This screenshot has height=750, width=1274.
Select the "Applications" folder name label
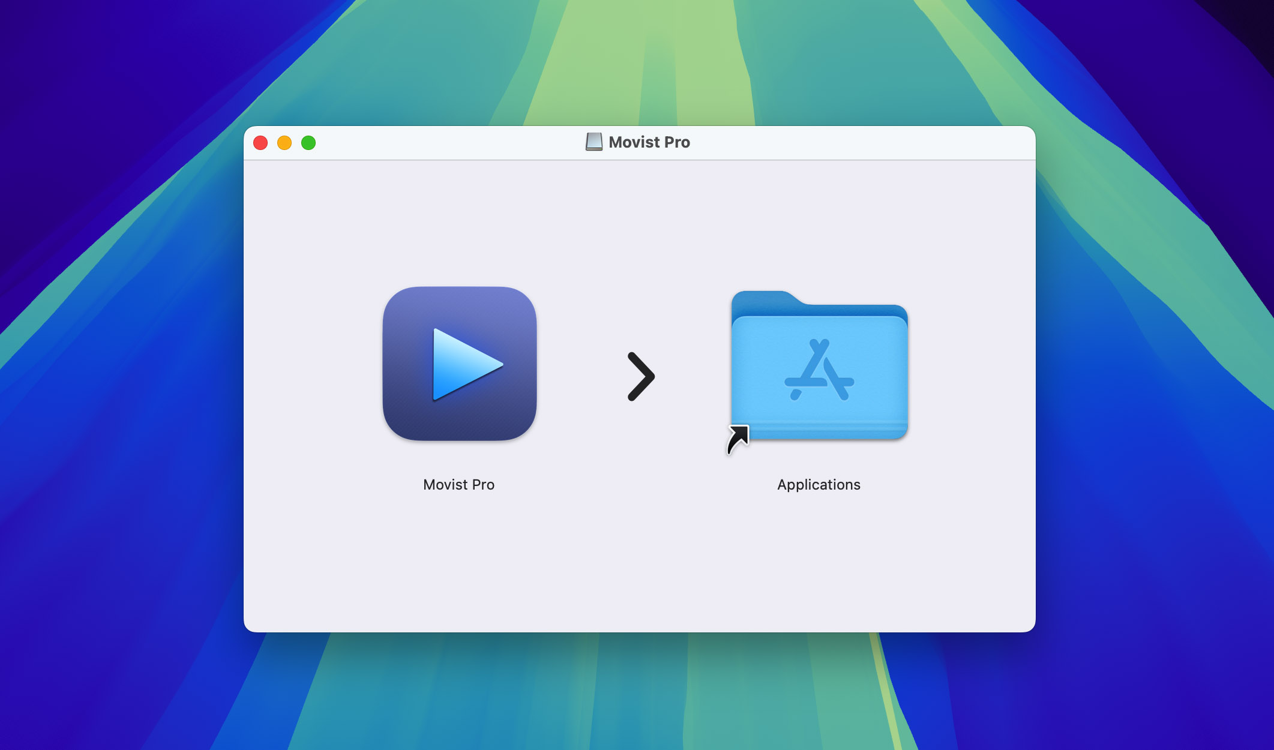pyautogui.click(x=819, y=485)
